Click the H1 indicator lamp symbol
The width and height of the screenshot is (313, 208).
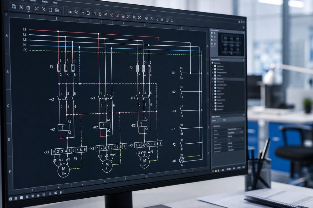point(182,160)
